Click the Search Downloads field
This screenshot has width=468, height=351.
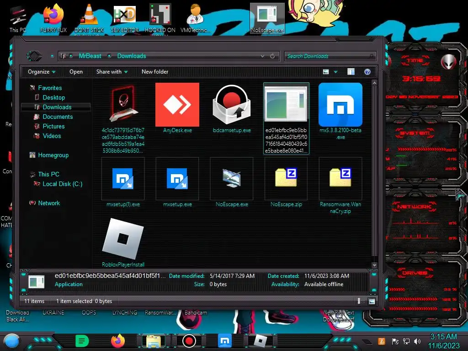[x=330, y=56]
